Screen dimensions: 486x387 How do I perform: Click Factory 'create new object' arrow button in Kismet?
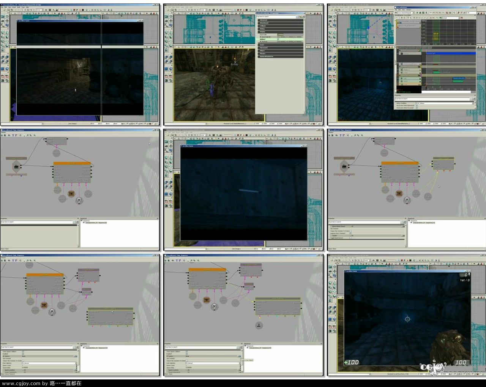tap(240, 356)
